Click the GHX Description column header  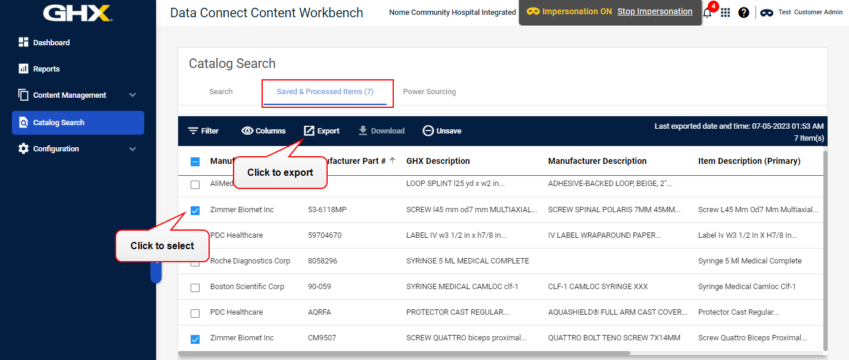pyautogui.click(x=438, y=161)
